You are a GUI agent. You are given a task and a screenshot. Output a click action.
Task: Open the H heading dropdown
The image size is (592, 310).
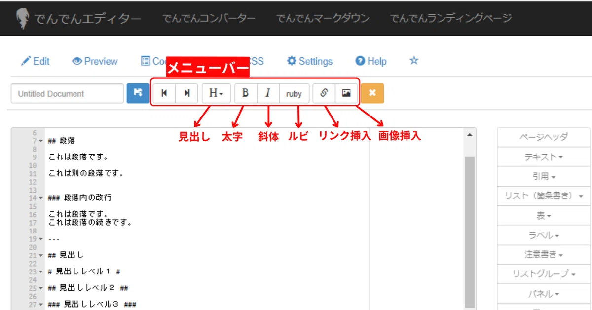216,93
